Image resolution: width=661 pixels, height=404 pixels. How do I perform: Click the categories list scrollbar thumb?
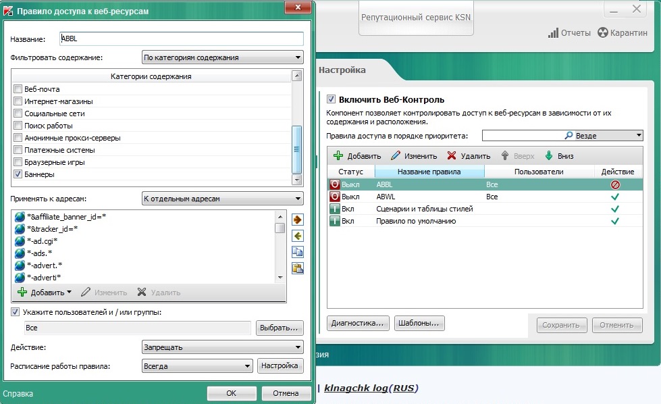[x=297, y=149]
